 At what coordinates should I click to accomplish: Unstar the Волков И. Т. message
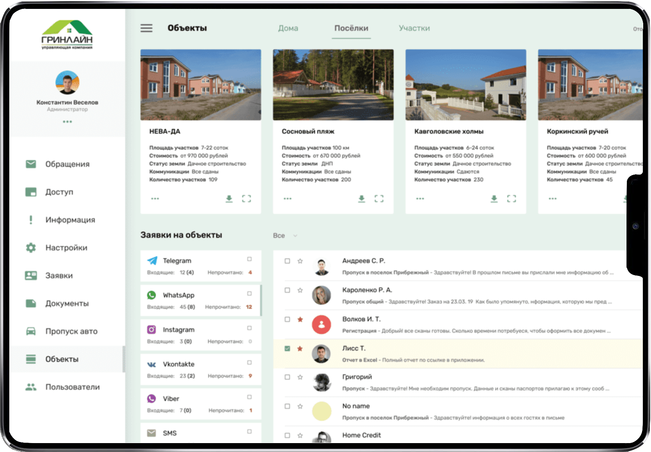[x=300, y=319]
